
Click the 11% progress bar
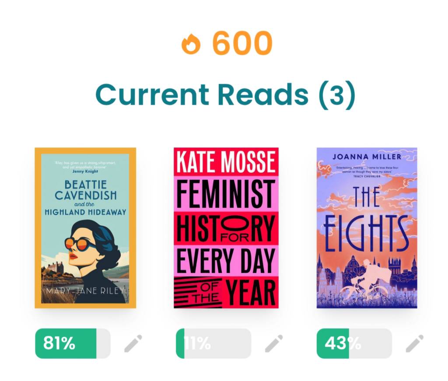[213, 343]
